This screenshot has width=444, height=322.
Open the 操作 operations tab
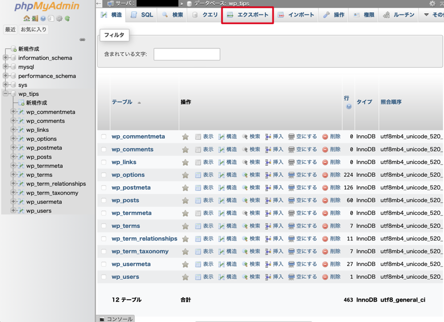[x=334, y=15]
